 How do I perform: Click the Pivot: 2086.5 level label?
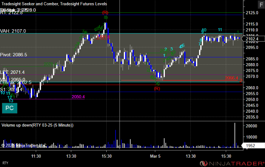13,55
